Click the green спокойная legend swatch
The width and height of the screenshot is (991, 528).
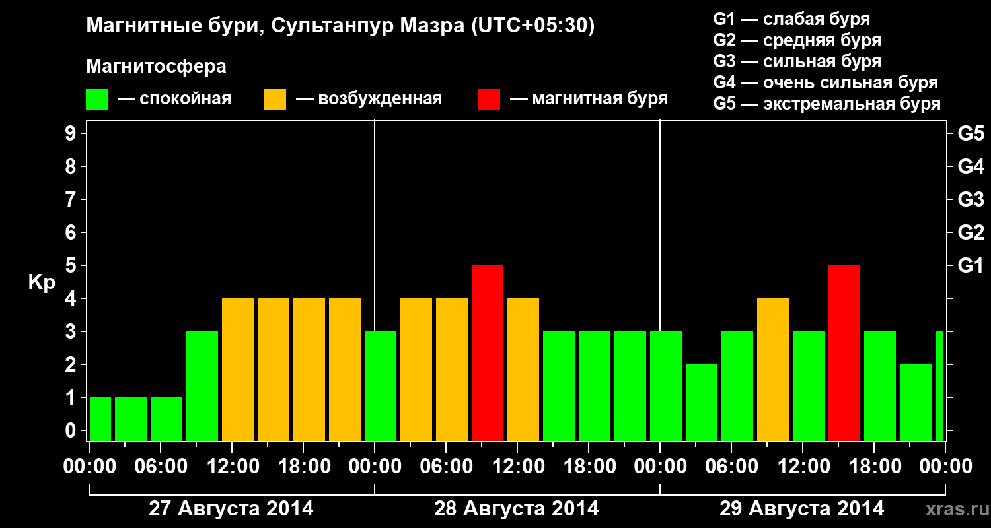click(x=97, y=99)
